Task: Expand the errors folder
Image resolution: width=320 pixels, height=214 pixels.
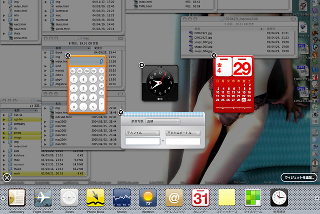Action: coord(4,133)
